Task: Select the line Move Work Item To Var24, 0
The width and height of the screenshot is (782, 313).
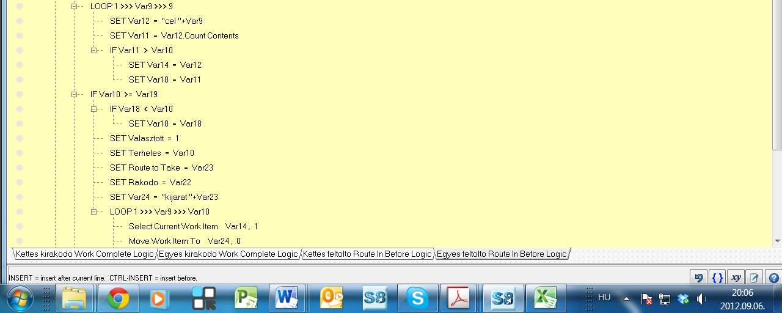Action: coord(185,241)
